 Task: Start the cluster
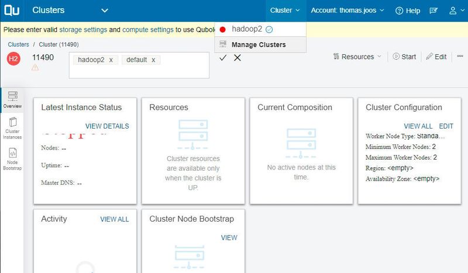[404, 57]
